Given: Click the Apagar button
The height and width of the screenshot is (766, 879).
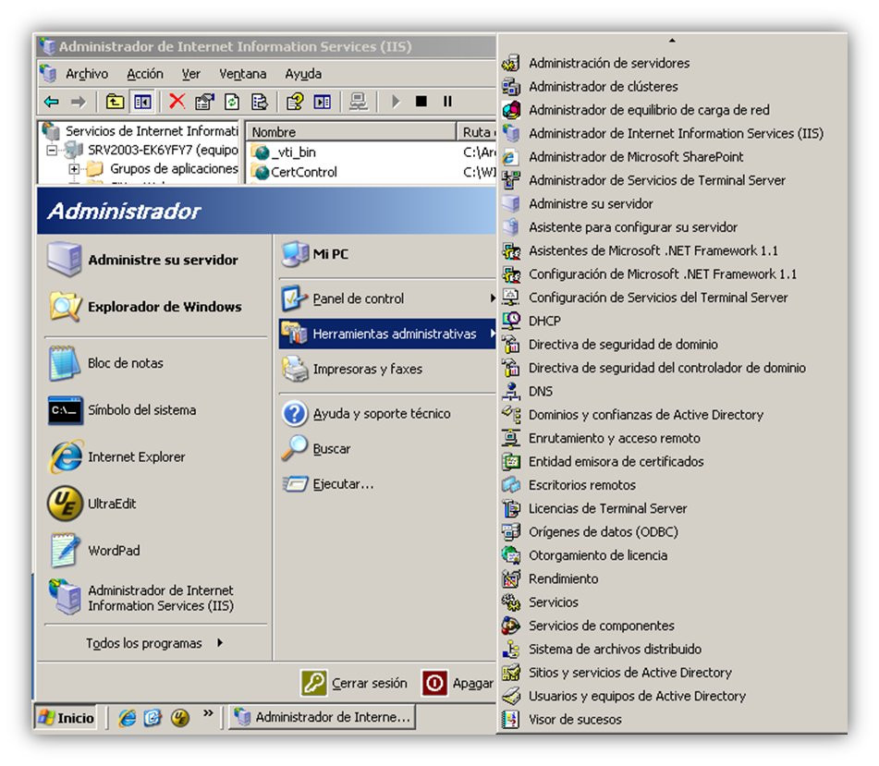Looking at the screenshot, I should coord(458,683).
